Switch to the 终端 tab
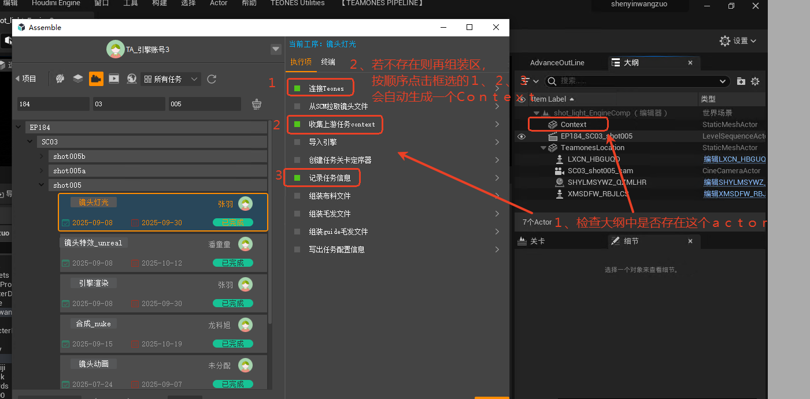810x399 pixels. click(x=328, y=62)
